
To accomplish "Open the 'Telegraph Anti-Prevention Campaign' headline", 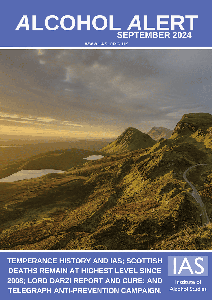I will point(85,290).
